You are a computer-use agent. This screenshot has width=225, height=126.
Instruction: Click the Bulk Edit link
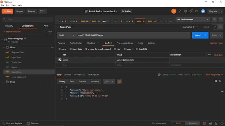coord(218,55)
